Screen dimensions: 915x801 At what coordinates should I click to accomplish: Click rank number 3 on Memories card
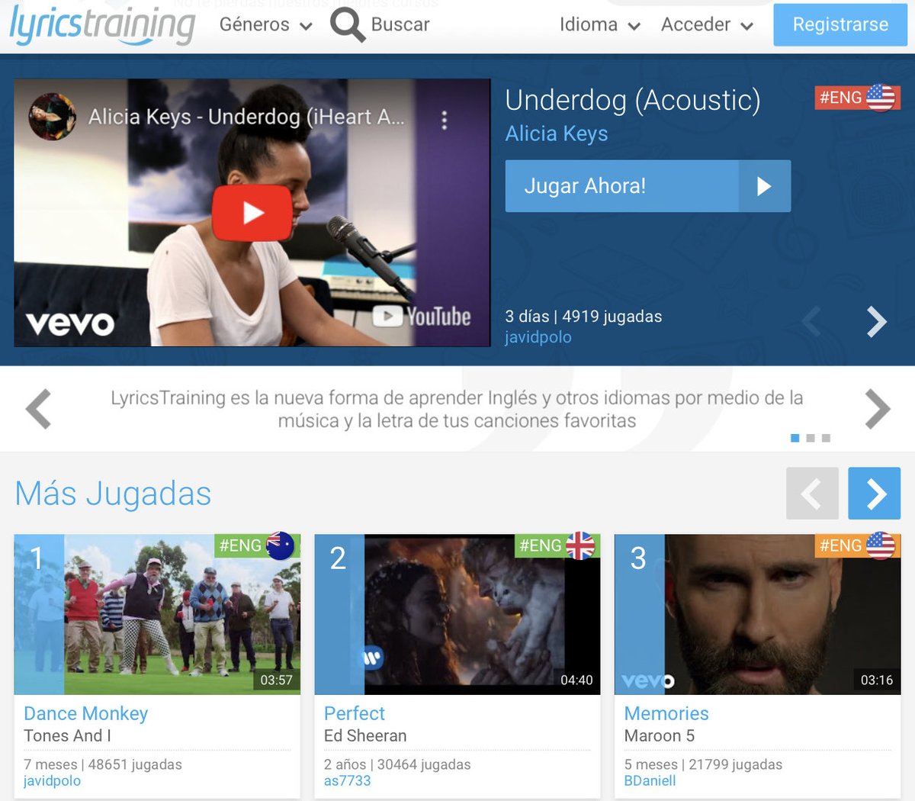point(638,558)
